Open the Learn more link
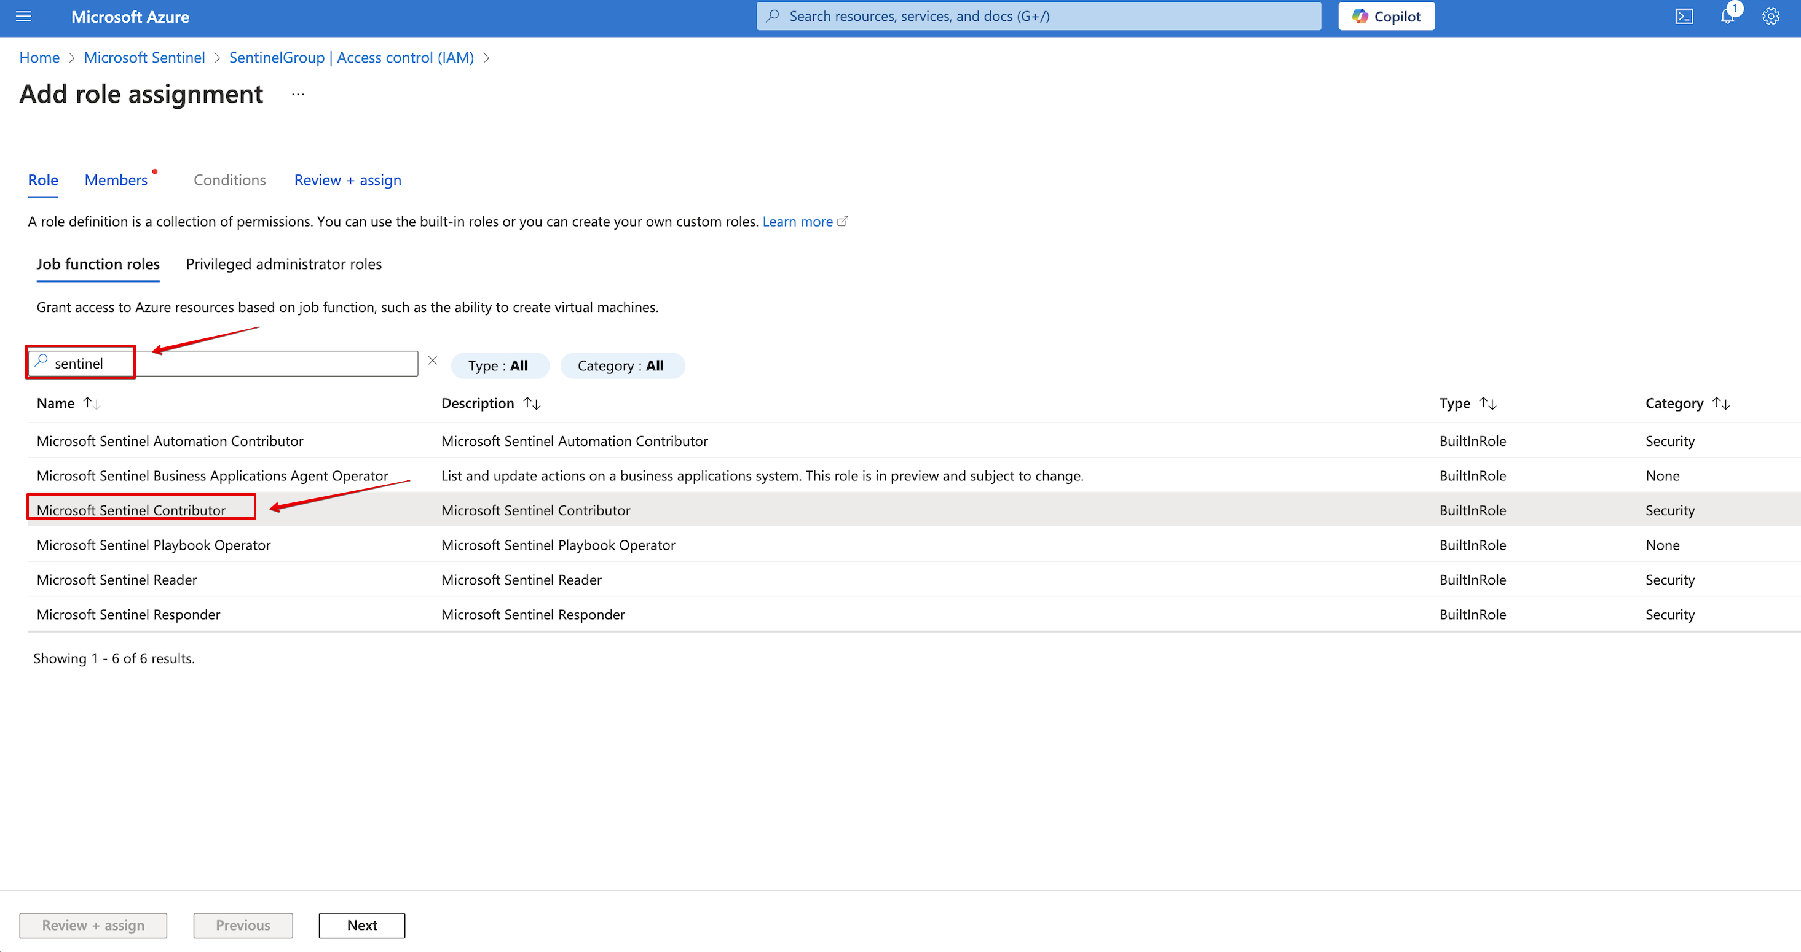The height and width of the screenshot is (952, 1801). (x=797, y=221)
